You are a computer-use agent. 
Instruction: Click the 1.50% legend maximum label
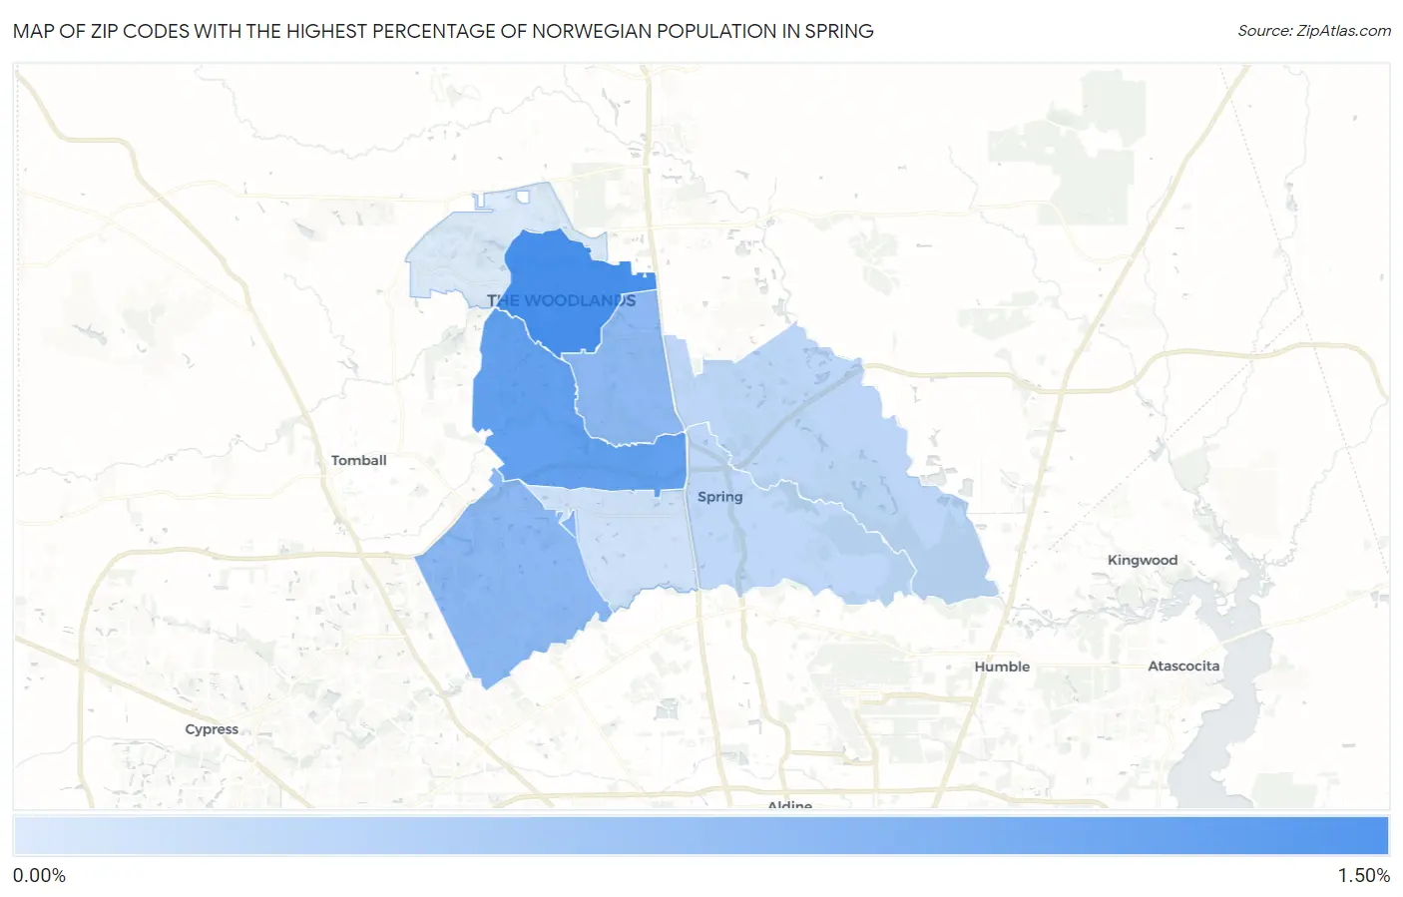1363,876
